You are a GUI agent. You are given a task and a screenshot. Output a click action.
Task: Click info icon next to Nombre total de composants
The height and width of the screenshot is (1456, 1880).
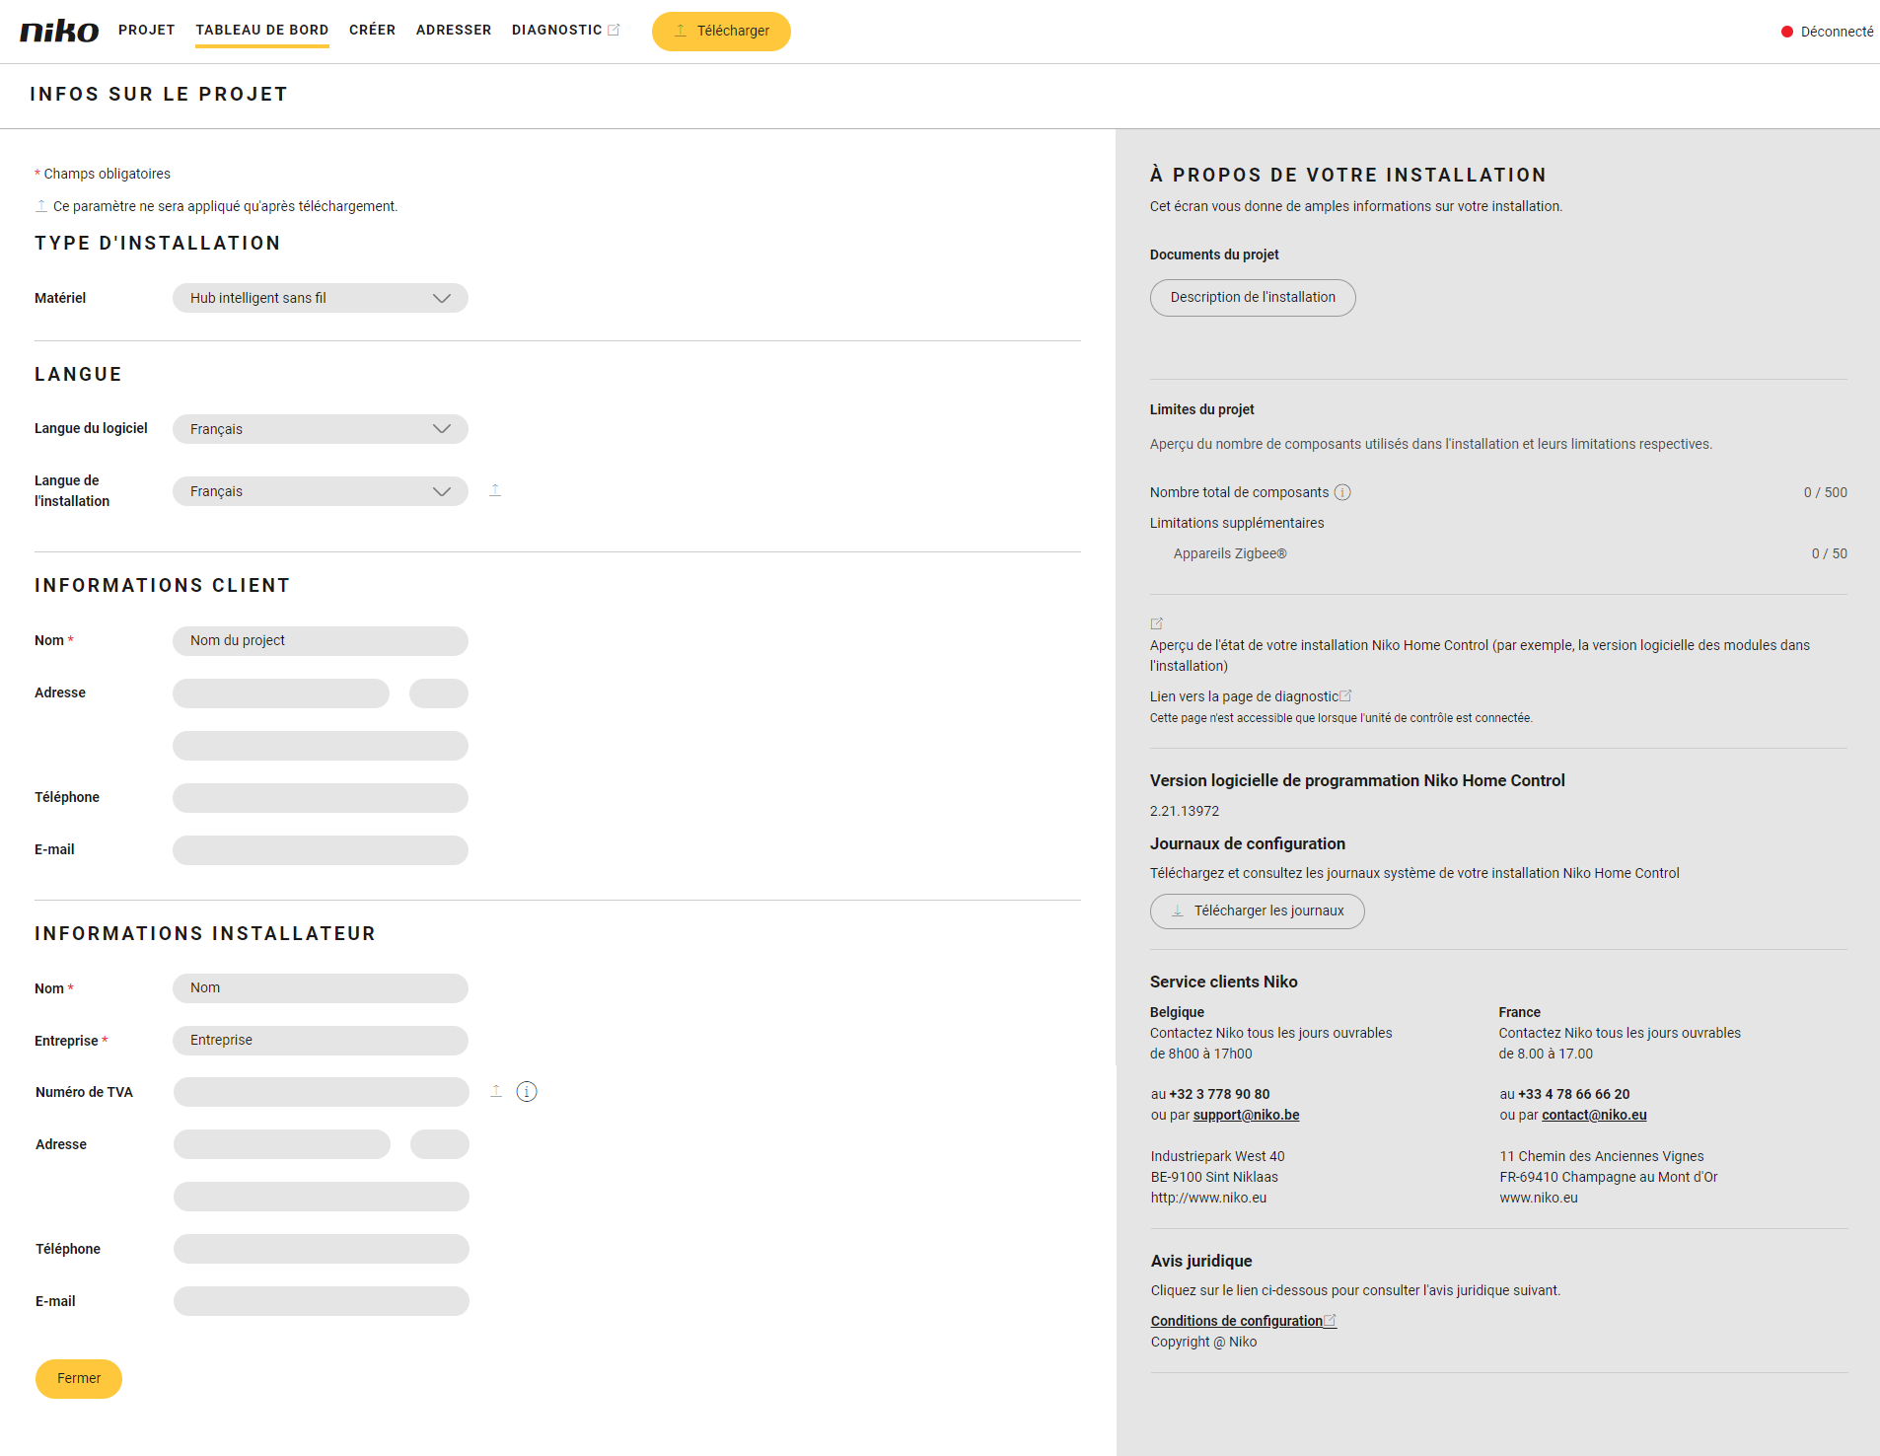coord(1342,492)
